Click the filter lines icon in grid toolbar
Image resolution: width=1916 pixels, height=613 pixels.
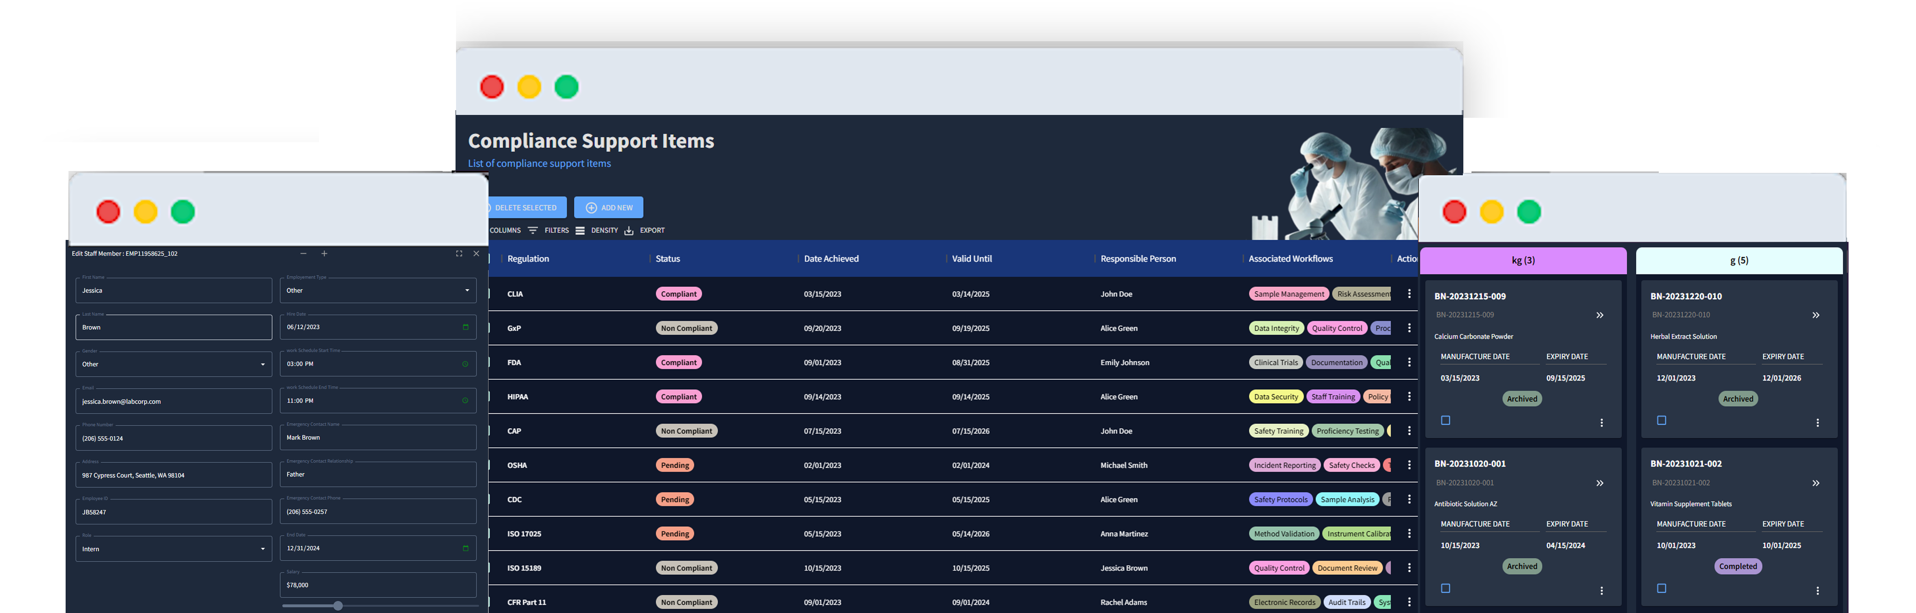coord(533,231)
